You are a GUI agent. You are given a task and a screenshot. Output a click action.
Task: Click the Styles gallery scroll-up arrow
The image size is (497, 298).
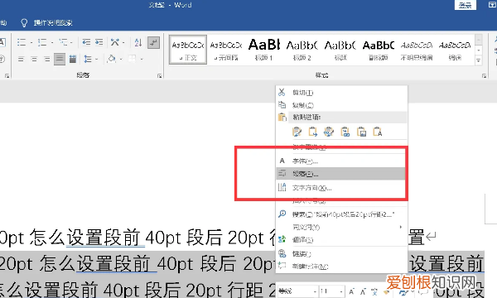479,40
